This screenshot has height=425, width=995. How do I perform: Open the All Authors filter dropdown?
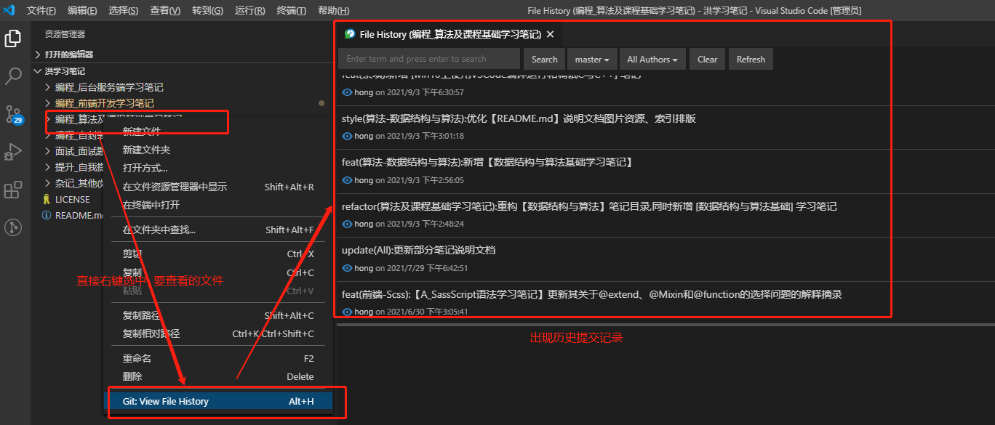pyautogui.click(x=651, y=59)
